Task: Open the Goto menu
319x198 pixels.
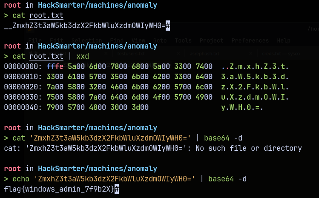Action: (x=160, y=40)
